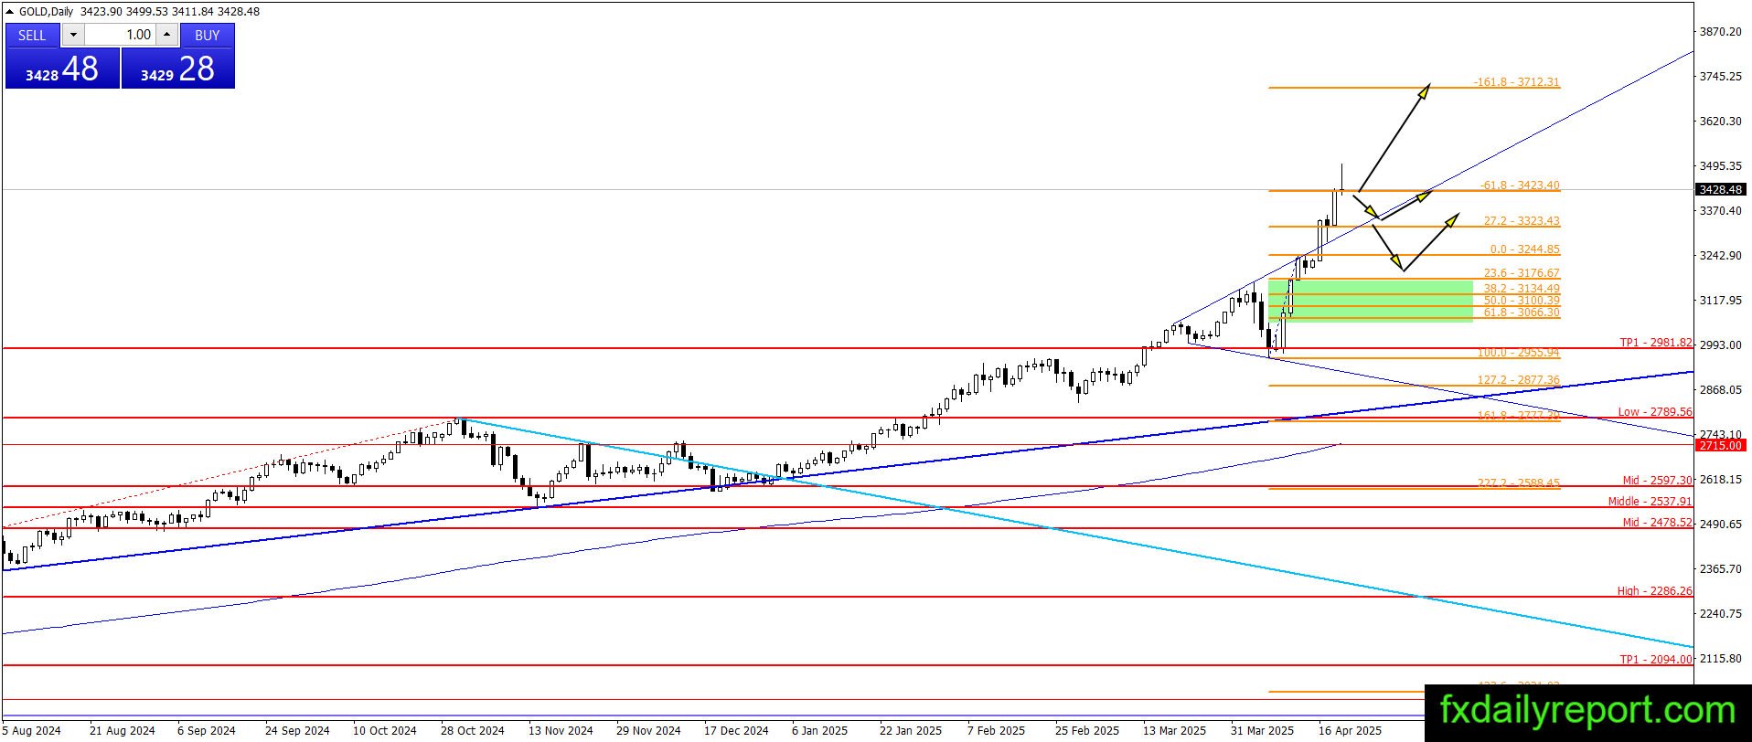Click the red 2715.00 price marker on axis
The width and height of the screenshot is (1752, 742).
pos(1721,446)
